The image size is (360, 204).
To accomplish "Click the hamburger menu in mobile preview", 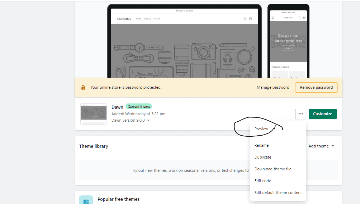I will point(273,18).
